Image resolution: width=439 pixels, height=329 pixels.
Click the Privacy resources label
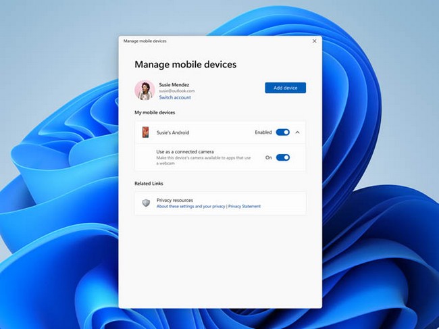point(175,200)
